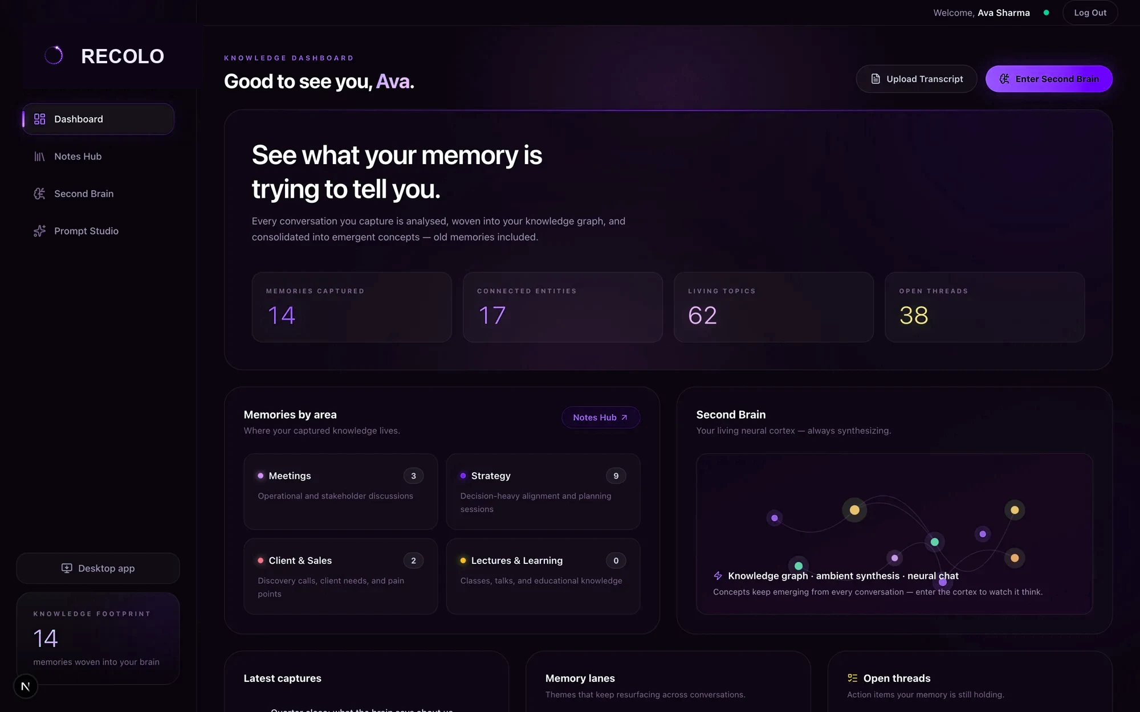1140x712 pixels.
Task: Click the Open threads heading
Action: point(897,678)
